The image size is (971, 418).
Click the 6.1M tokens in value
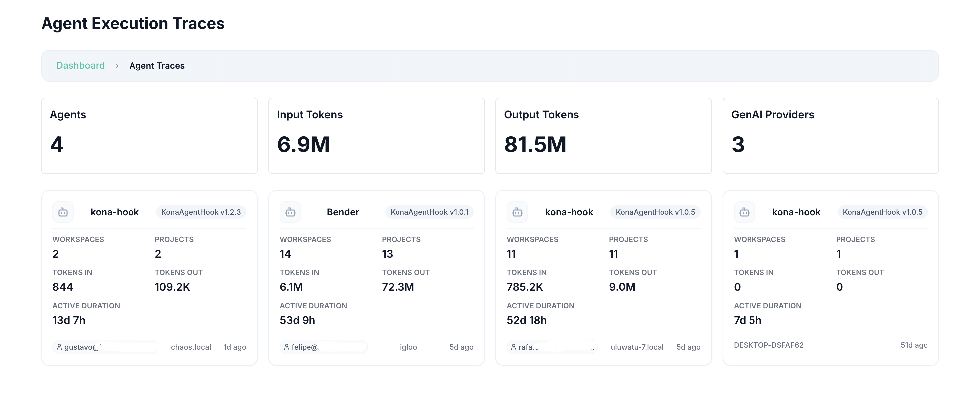point(291,287)
